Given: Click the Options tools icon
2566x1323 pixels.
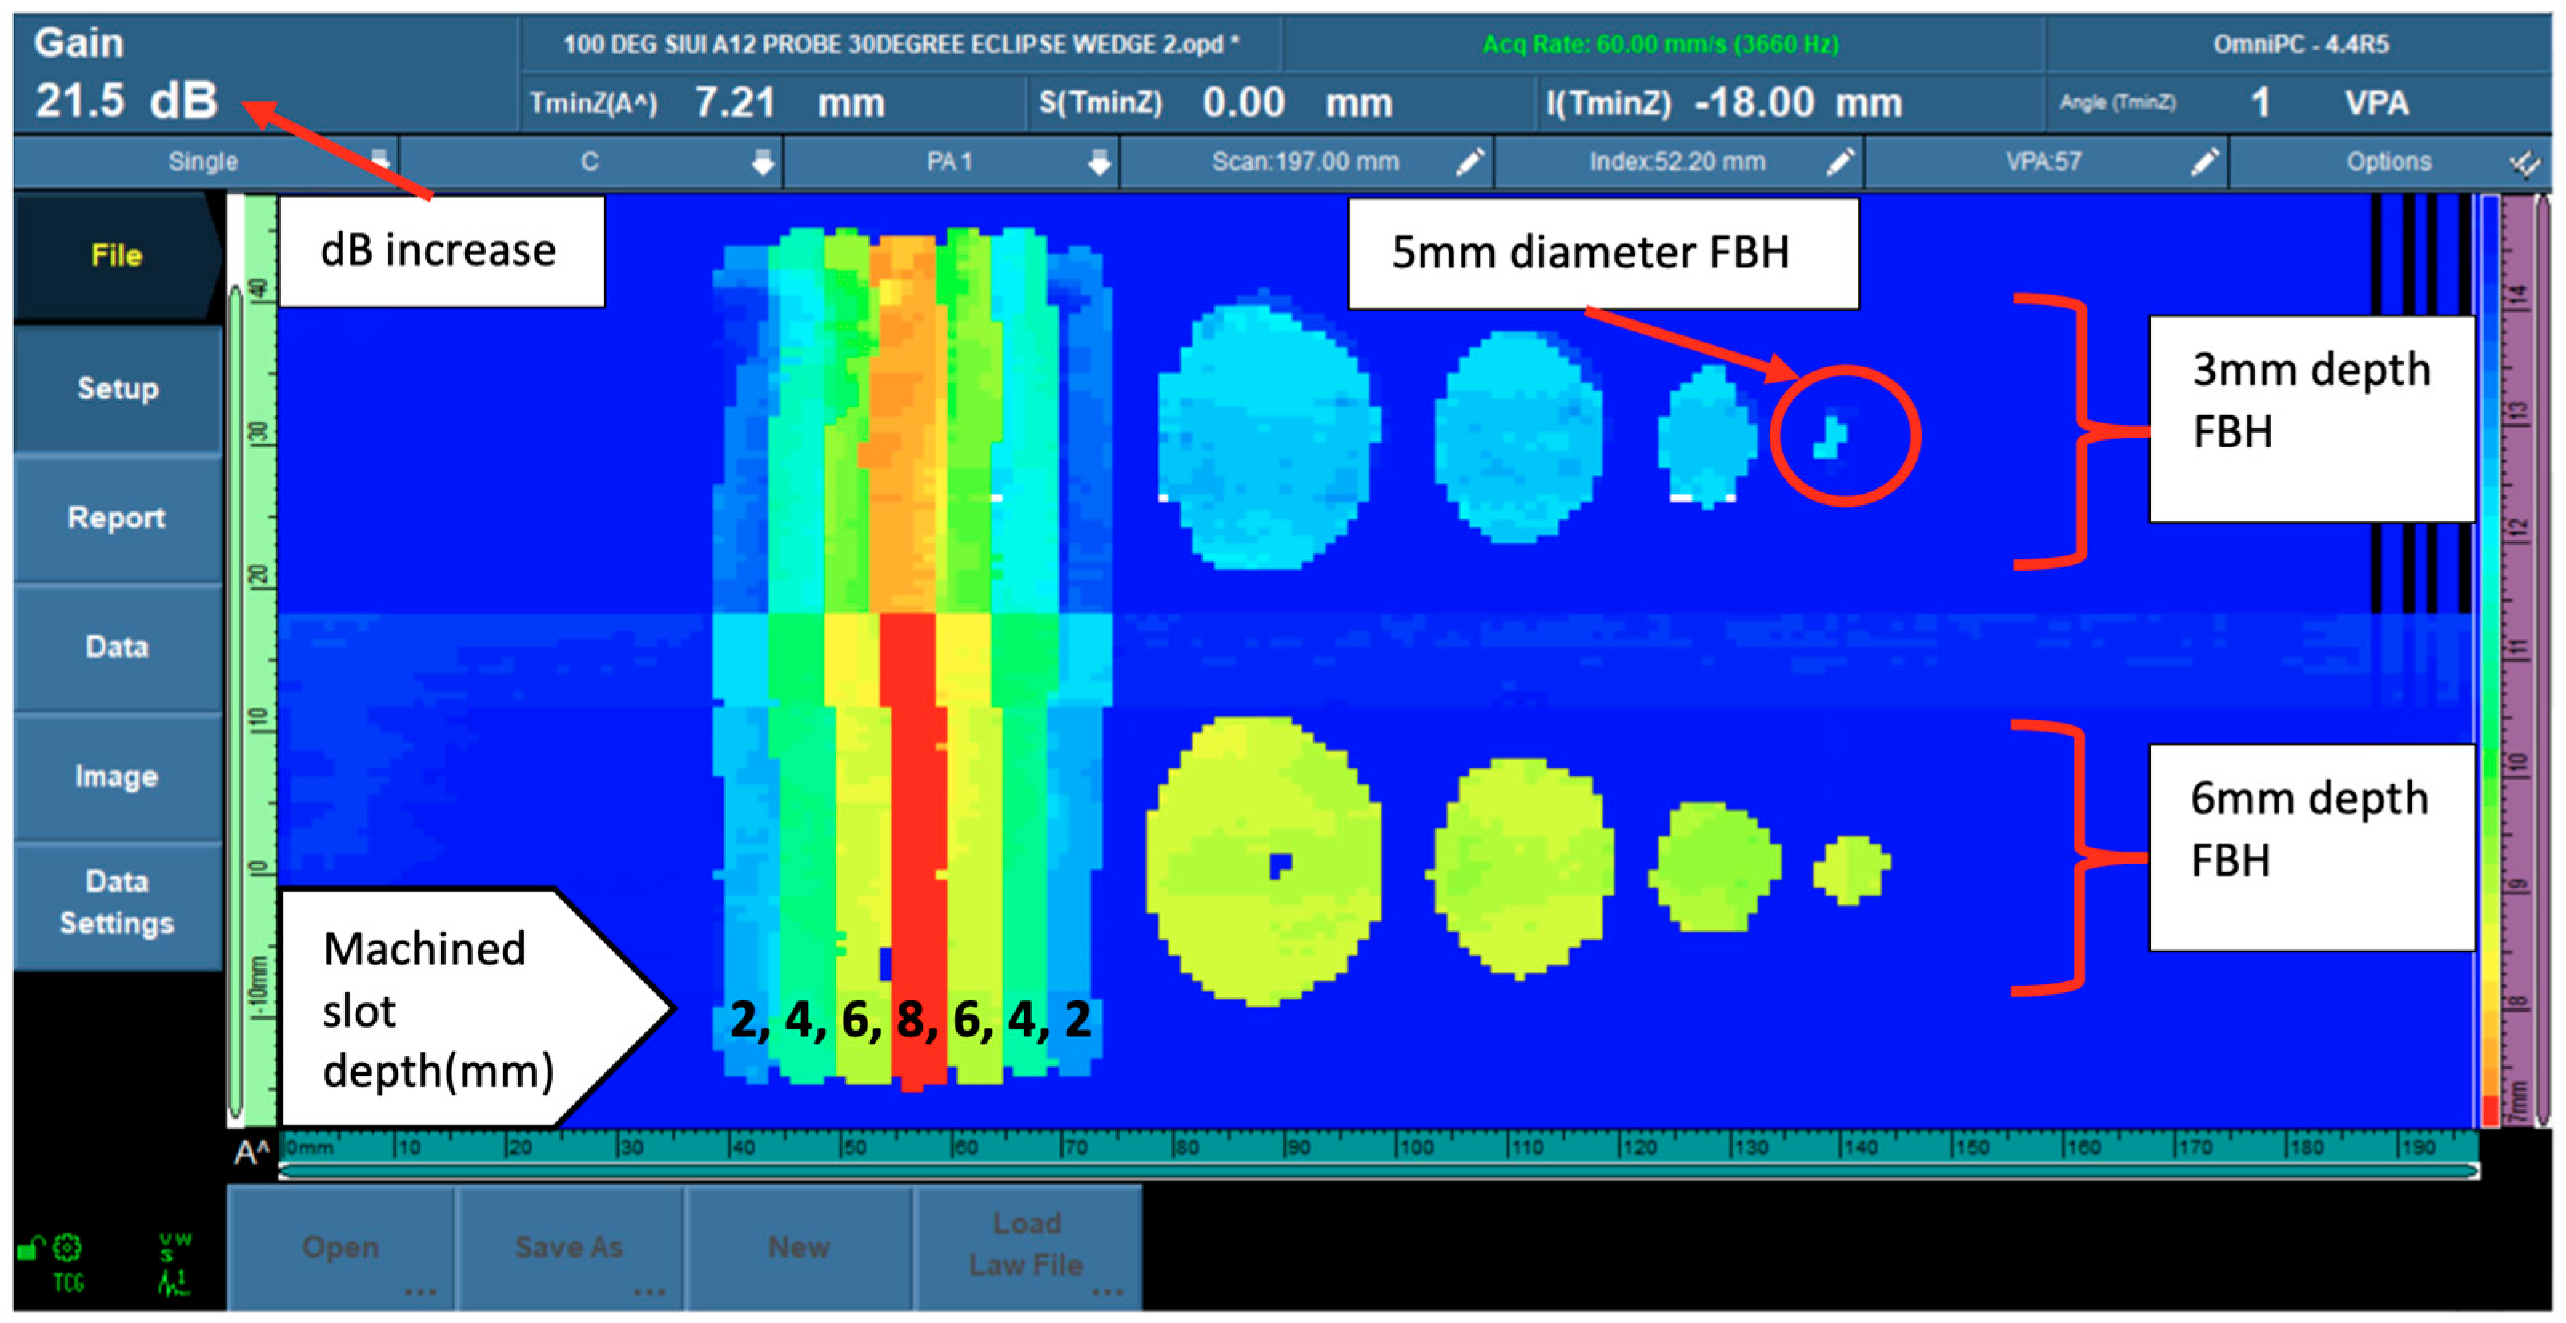Looking at the screenshot, I should tap(2524, 162).
